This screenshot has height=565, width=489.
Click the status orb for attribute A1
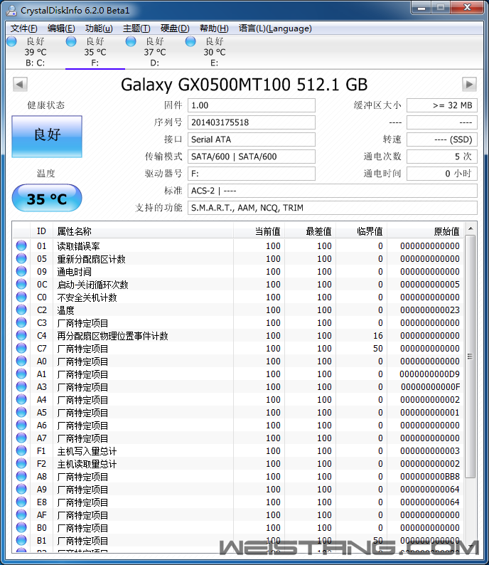click(21, 374)
